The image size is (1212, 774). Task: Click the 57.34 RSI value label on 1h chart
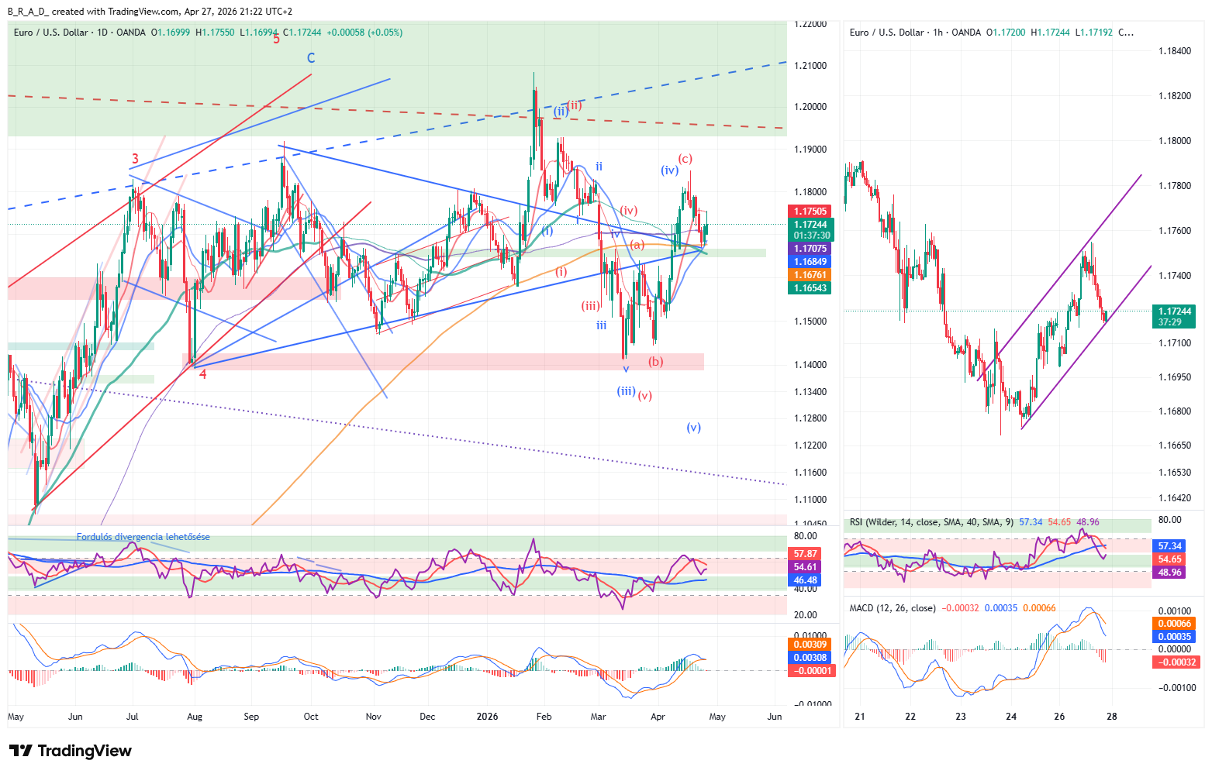[x=1170, y=546]
